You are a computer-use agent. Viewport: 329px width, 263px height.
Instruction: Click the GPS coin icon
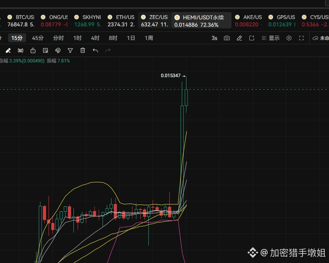tap(271, 17)
